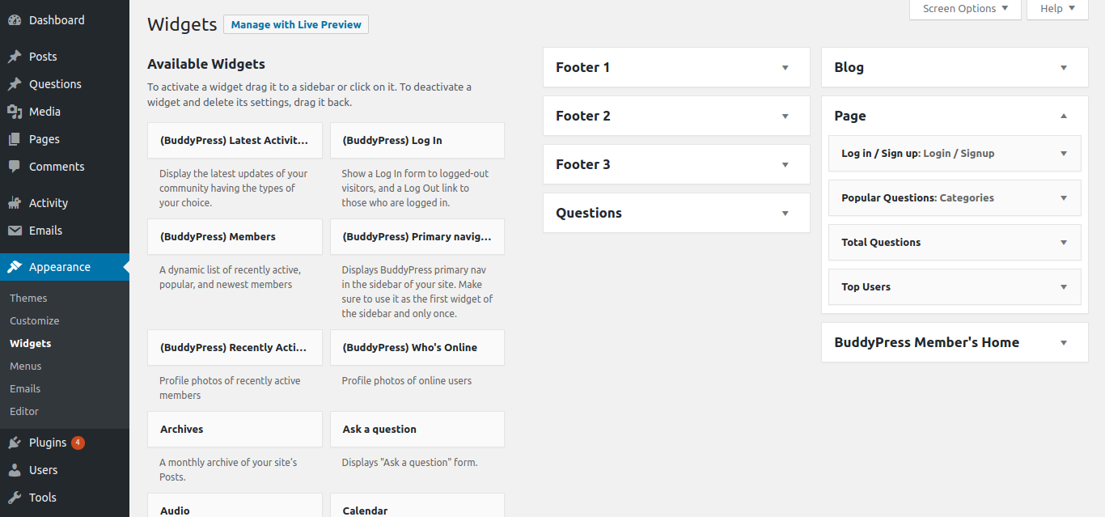
Task: Click the Emails envelope icon
Action: point(15,231)
